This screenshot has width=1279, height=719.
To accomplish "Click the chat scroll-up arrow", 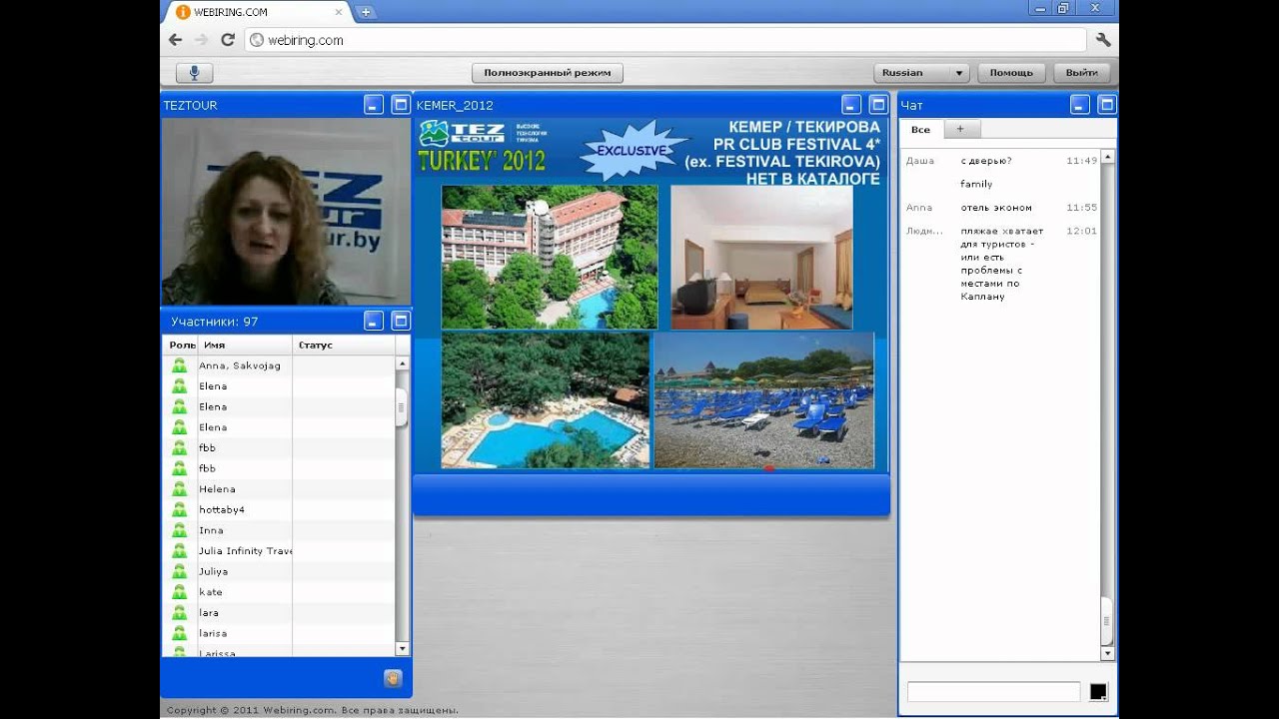I will pyautogui.click(x=1107, y=158).
